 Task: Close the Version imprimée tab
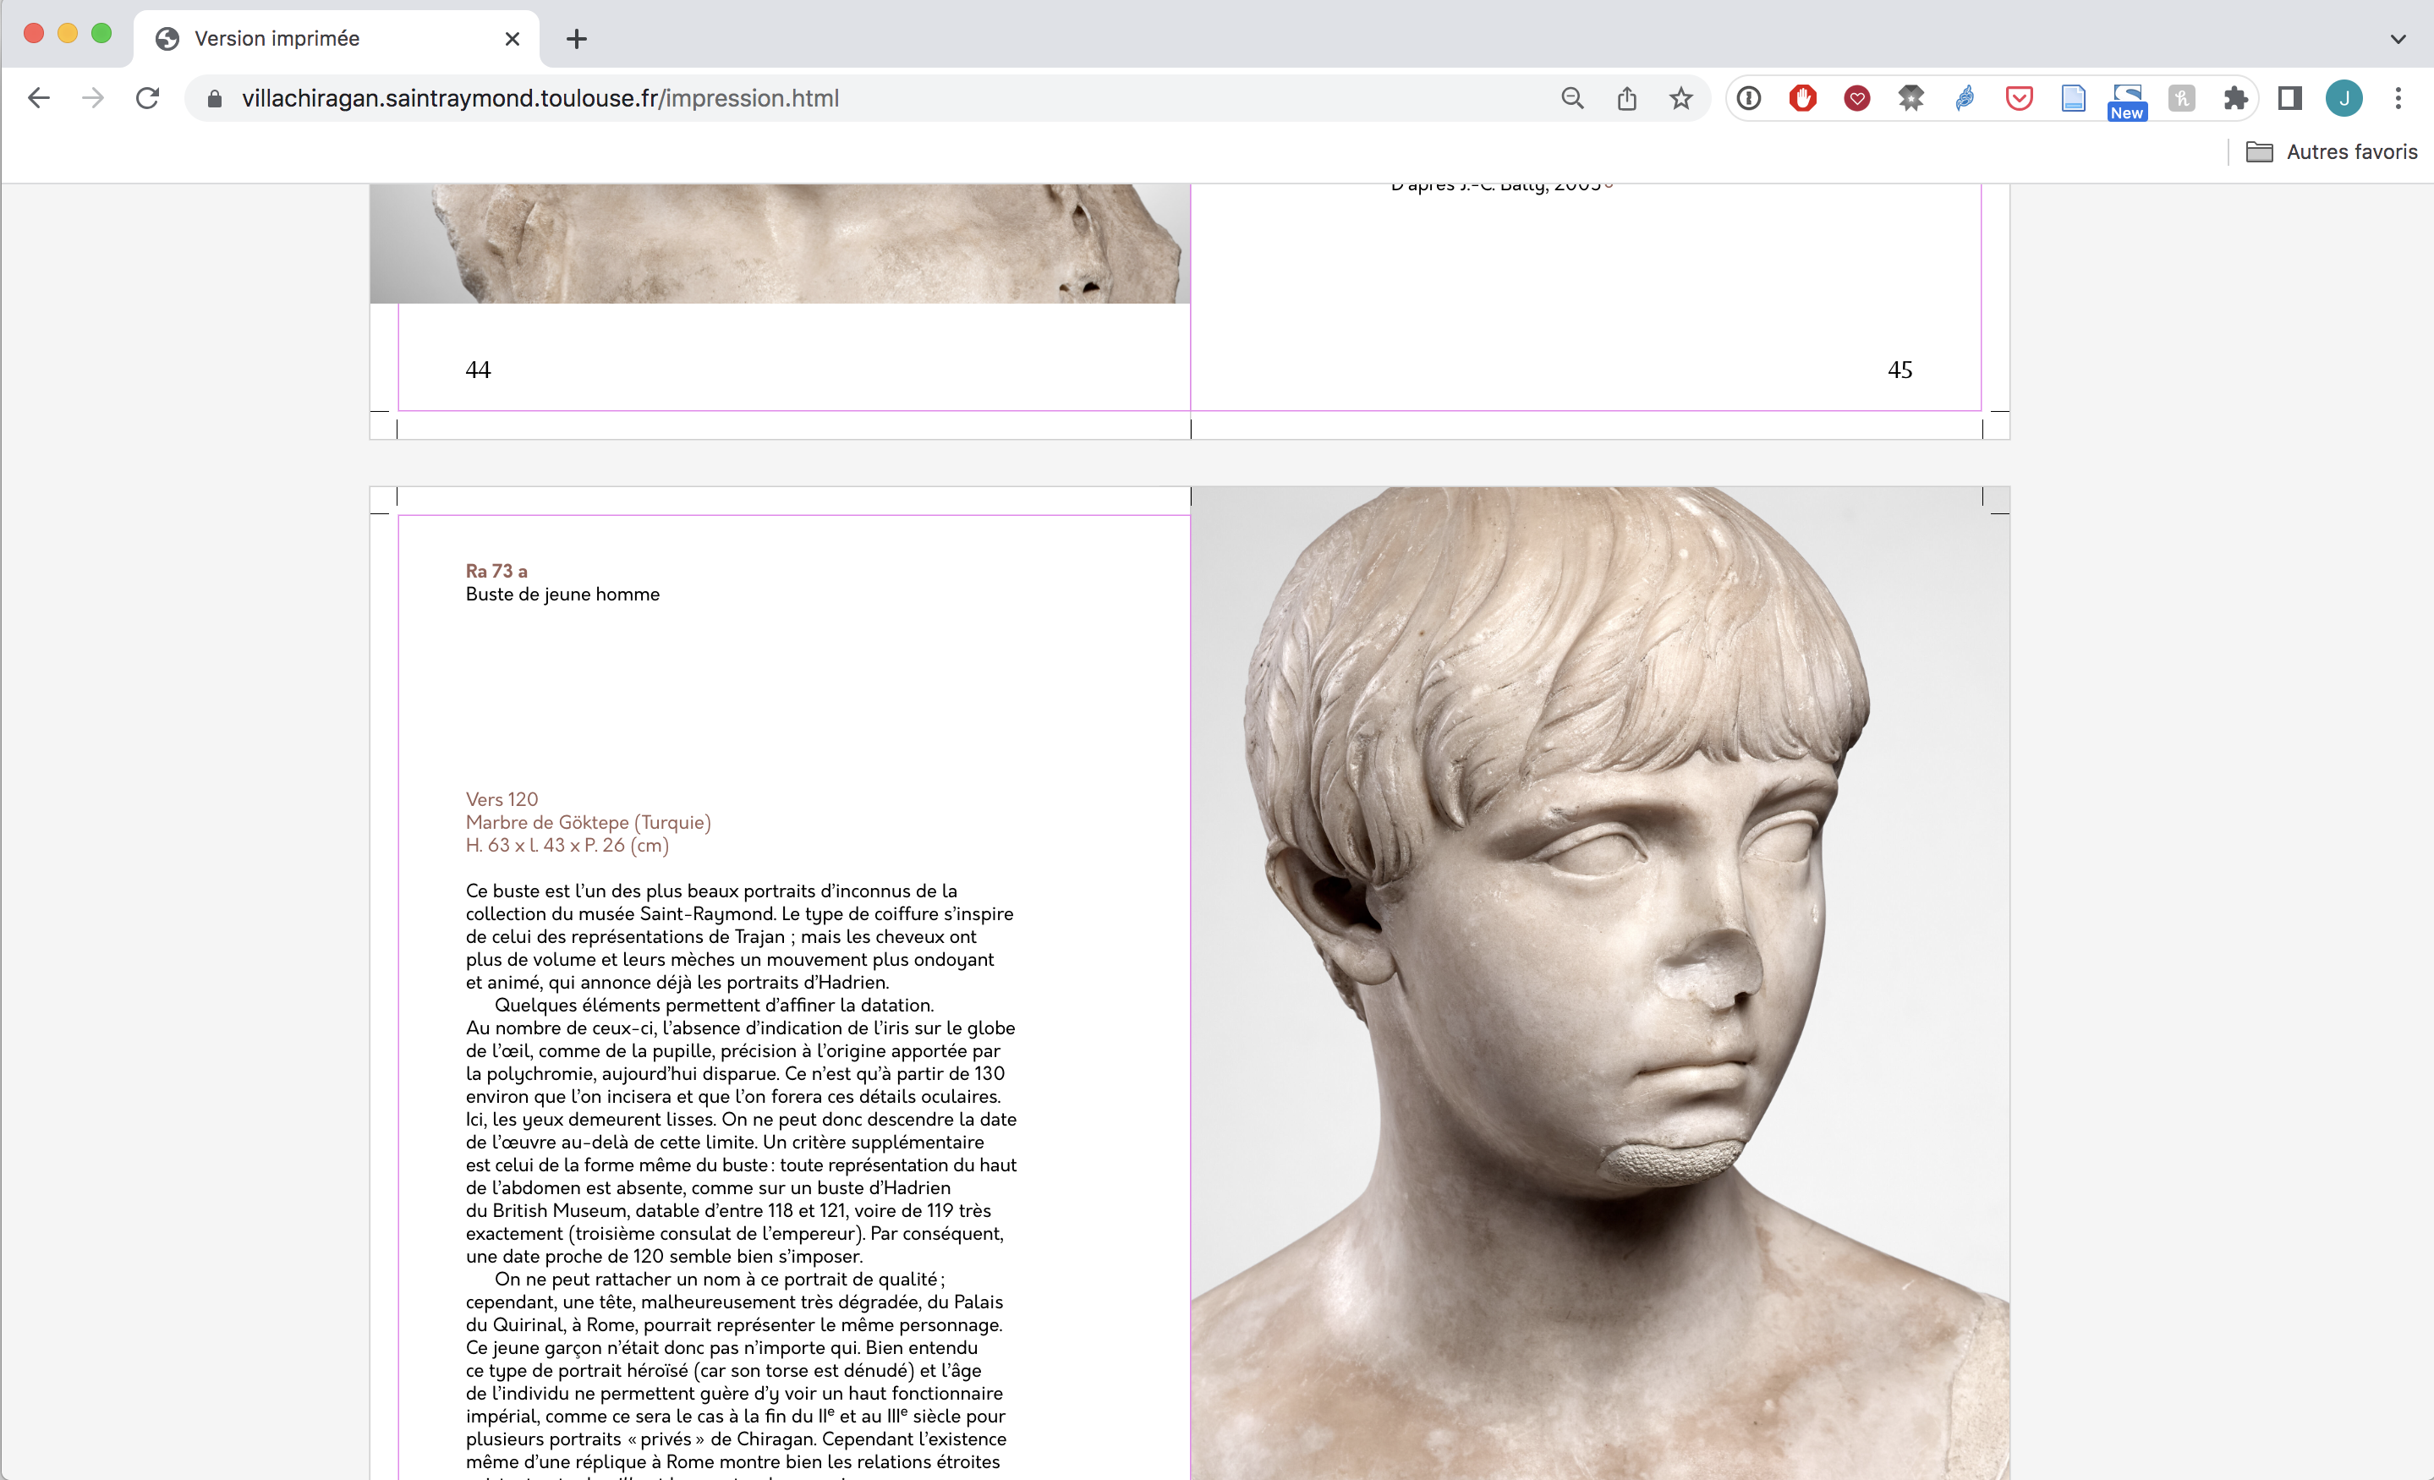coord(512,39)
